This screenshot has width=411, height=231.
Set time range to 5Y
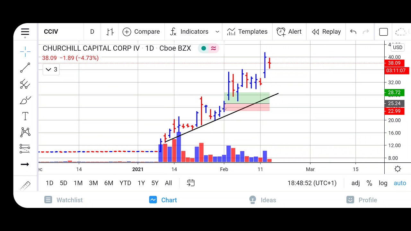click(x=155, y=183)
